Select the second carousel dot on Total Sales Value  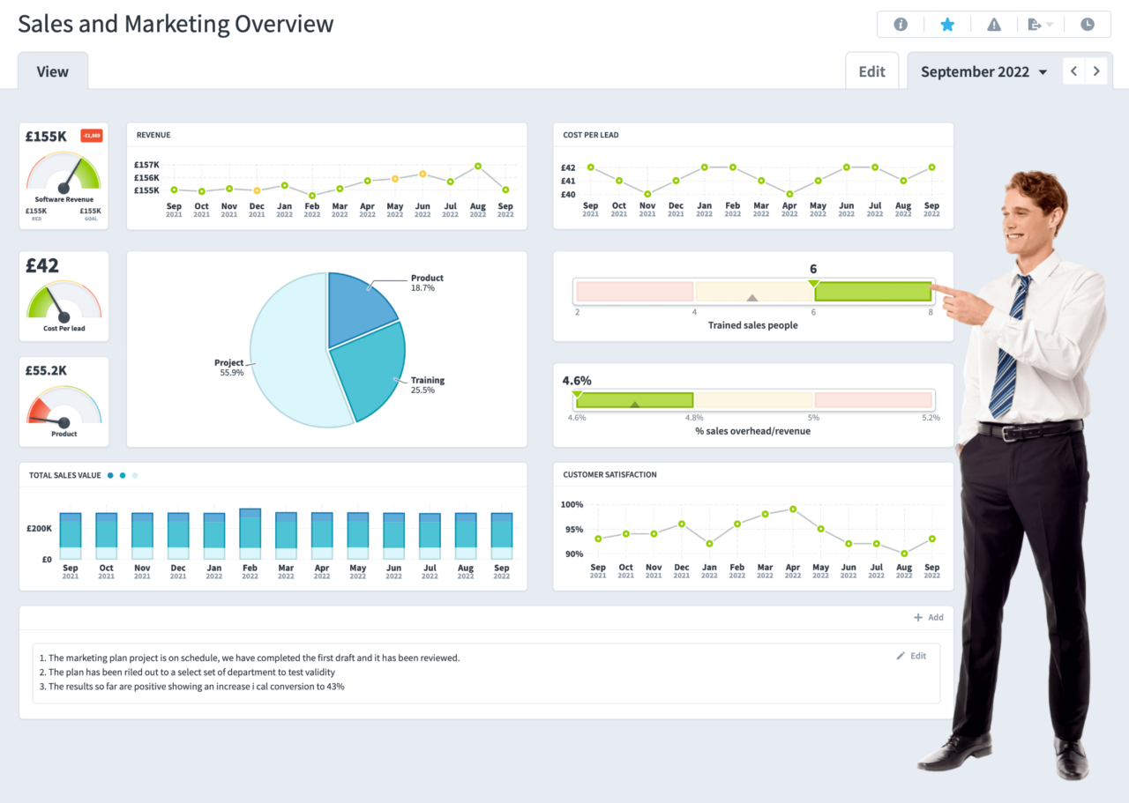coord(122,475)
